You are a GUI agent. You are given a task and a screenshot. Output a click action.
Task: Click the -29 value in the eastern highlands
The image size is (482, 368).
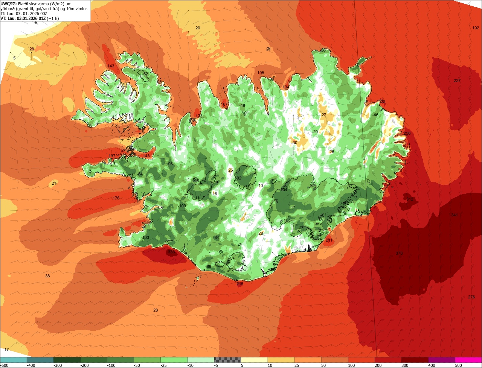coord(315,131)
